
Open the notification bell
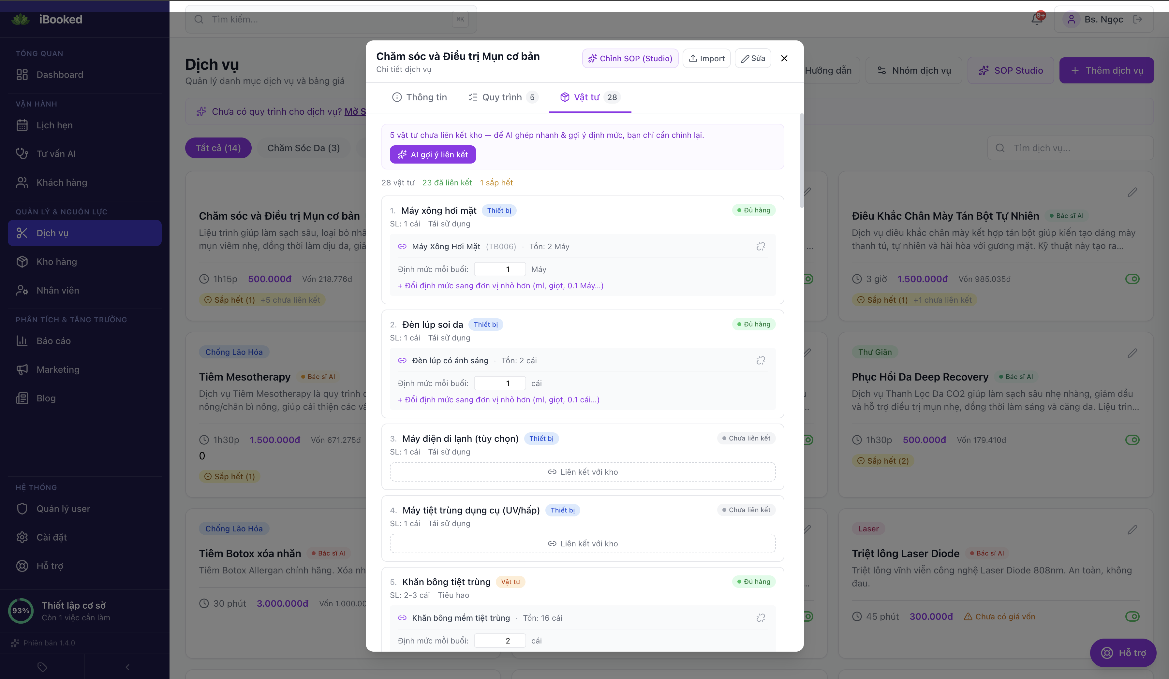click(x=1037, y=19)
